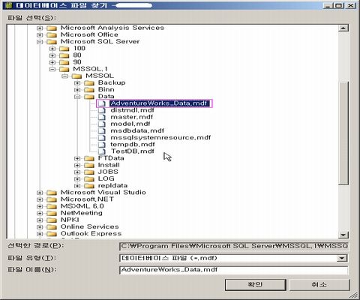The image size is (360, 300).
Task: Select the mssqlsystemresource.mdf file name
Action: pyautogui.click(x=160, y=137)
